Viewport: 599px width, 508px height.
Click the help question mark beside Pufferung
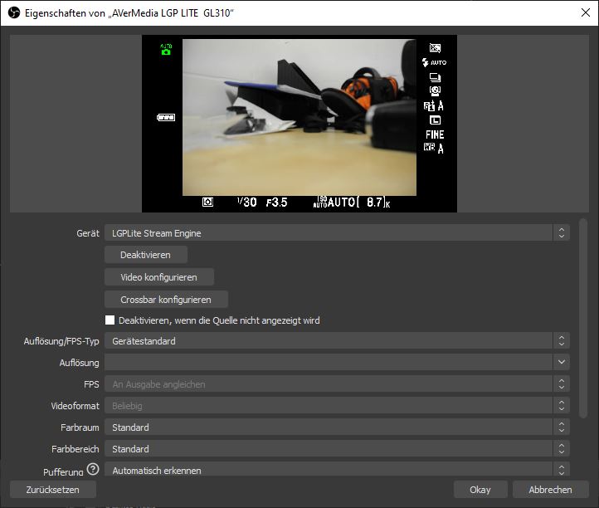[x=93, y=469]
